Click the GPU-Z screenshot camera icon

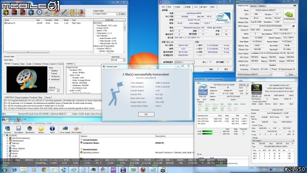point(295,6)
